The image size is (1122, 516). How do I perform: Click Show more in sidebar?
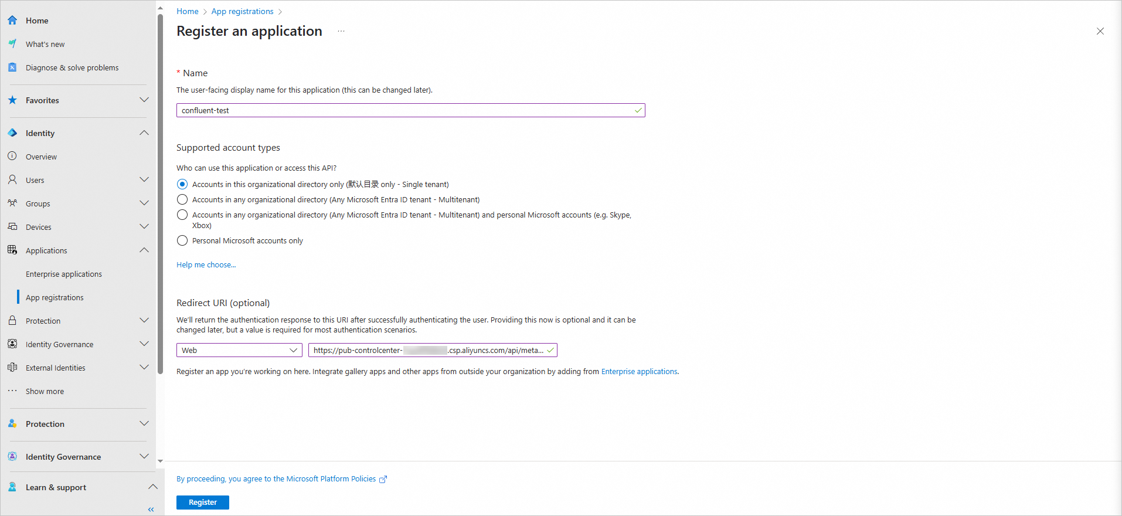[x=45, y=391]
